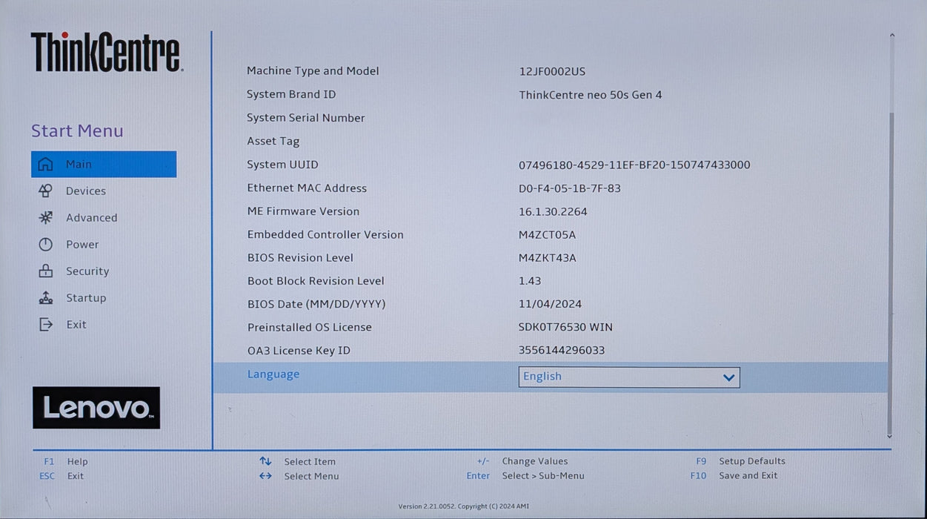Click the date value 11/04/2024
Screen dimensions: 927x519
point(551,304)
